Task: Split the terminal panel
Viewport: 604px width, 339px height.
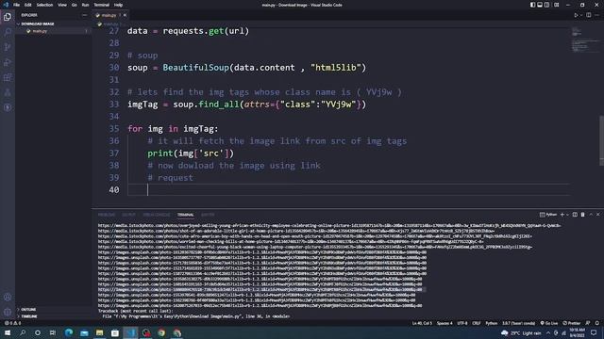Action: (x=575, y=215)
